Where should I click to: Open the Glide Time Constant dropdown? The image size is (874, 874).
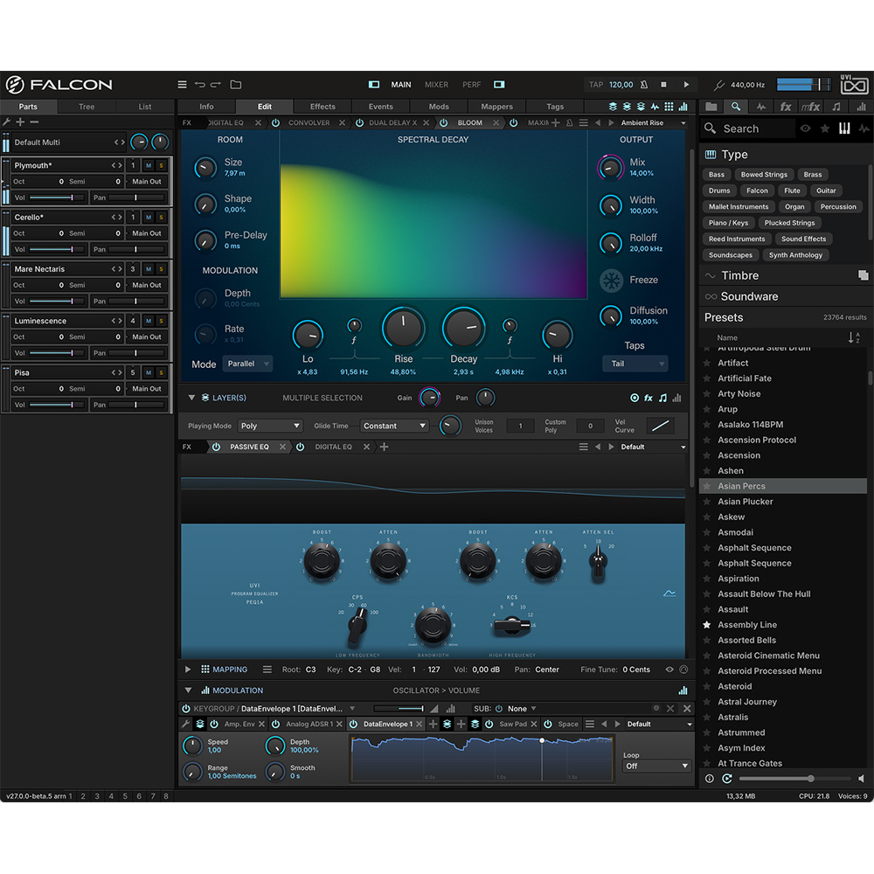394,426
